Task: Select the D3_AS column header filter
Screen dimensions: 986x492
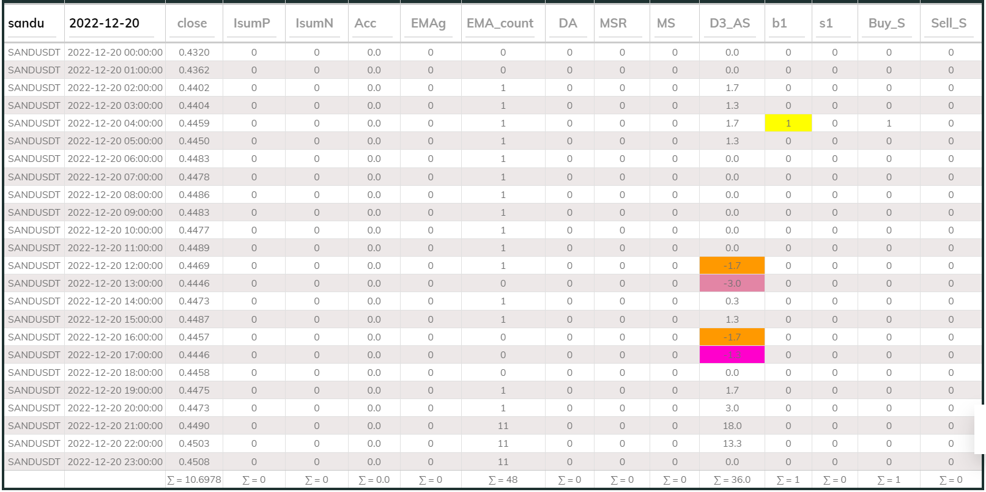Action: click(731, 23)
